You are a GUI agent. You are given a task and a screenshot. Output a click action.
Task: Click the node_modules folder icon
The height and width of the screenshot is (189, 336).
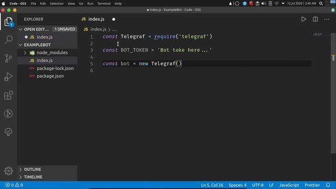pos(32,52)
